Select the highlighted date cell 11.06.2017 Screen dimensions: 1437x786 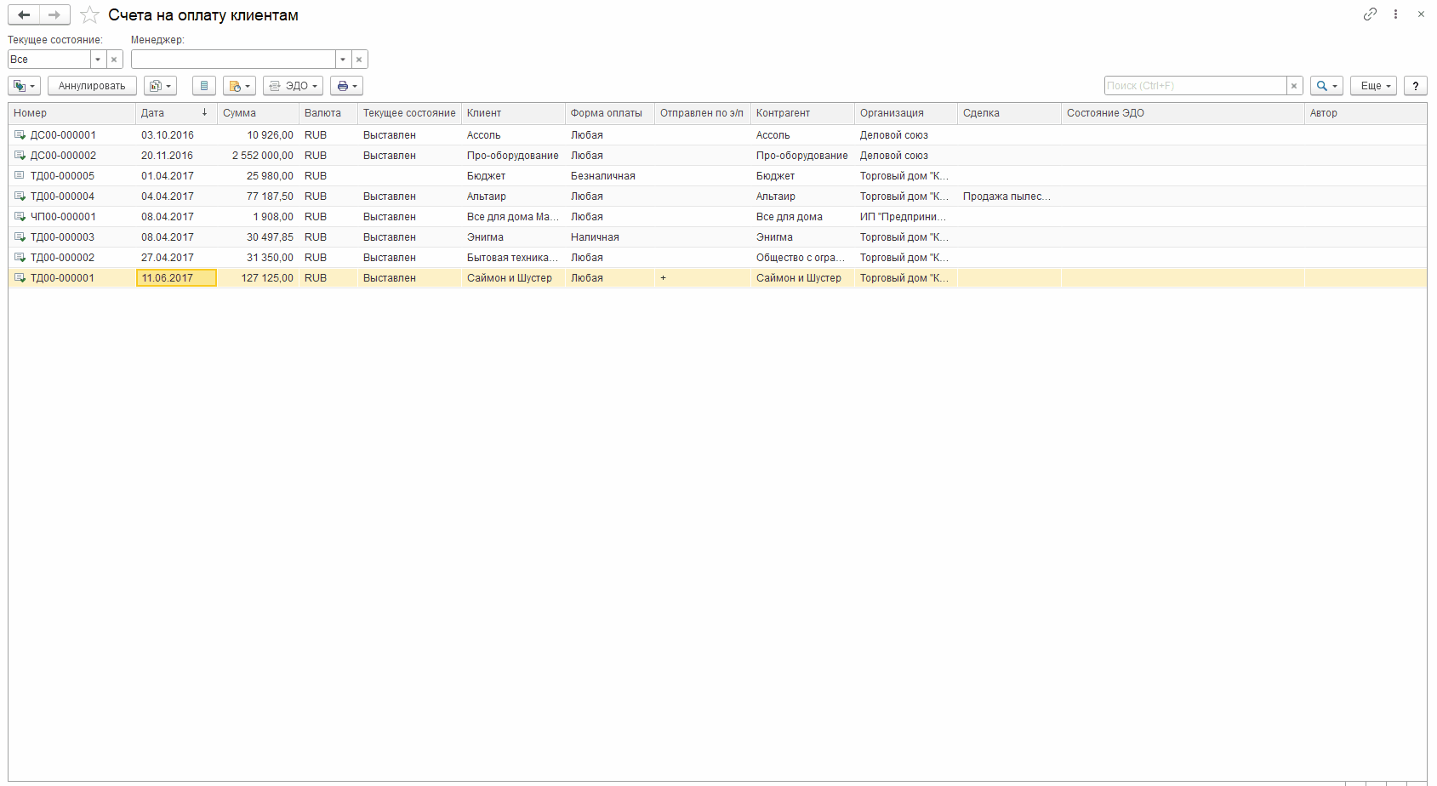coord(176,278)
